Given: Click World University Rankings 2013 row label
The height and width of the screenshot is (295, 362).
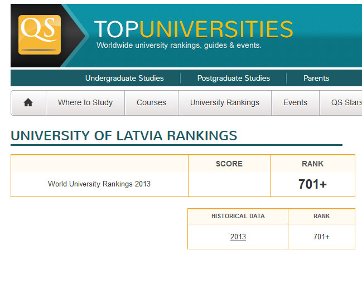Looking at the screenshot, I should (99, 184).
